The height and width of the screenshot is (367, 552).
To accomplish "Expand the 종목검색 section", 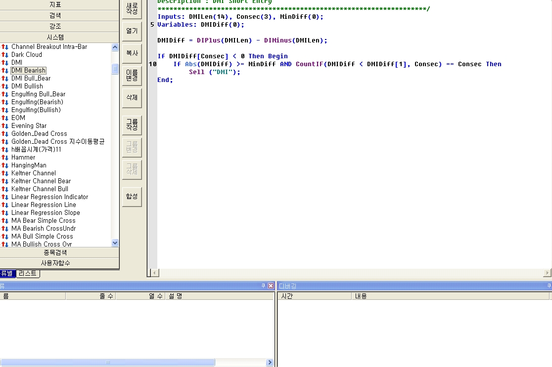I will point(55,252).
